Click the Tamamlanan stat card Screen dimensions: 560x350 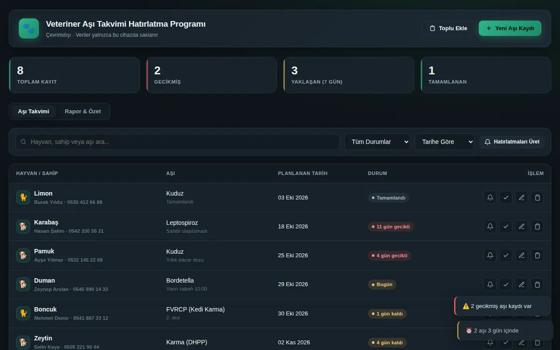tap(486, 75)
